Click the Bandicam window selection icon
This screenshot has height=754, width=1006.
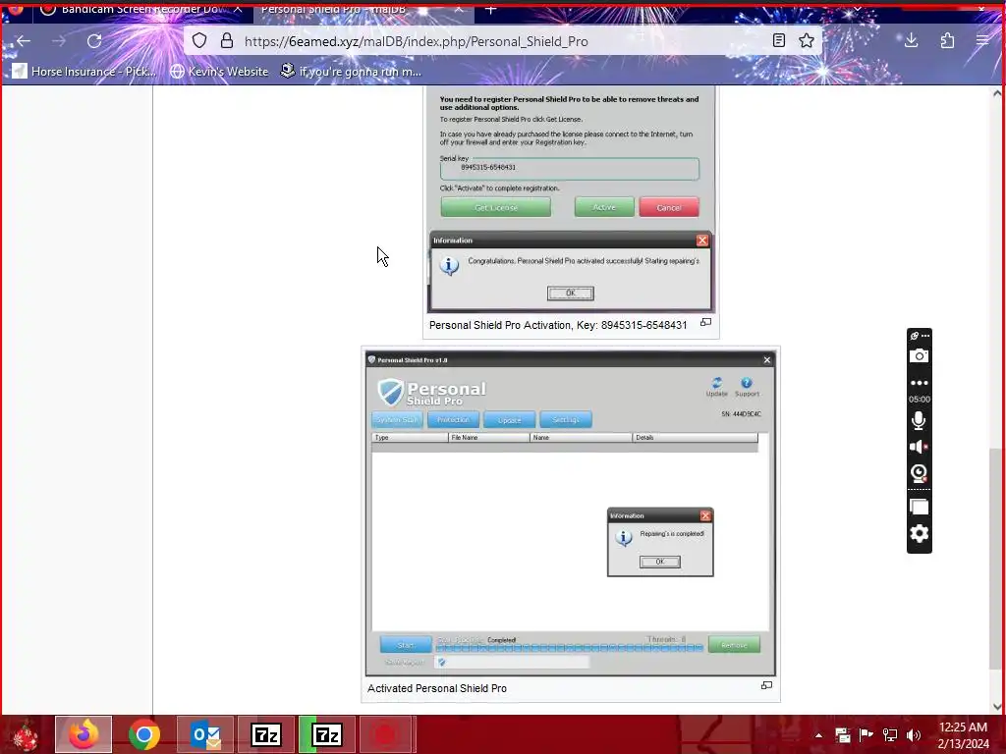click(919, 508)
